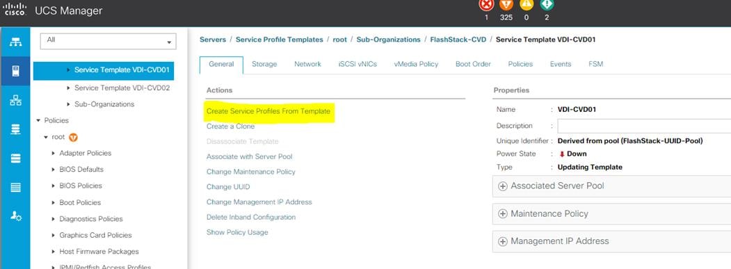Expand the BIOS Defaults node
Image resolution: width=731 pixels, height=269 pixels.
[54, 169]
